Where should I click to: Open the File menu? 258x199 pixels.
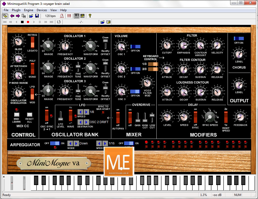6,10
